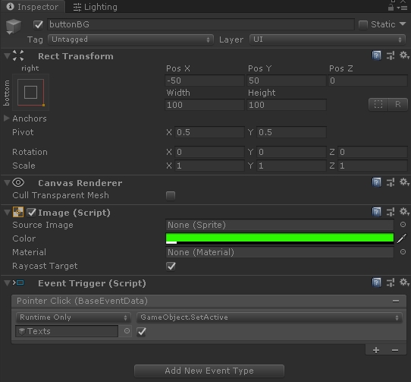Select the Inspector tab

pyautogui.click(x=33, y=7)
